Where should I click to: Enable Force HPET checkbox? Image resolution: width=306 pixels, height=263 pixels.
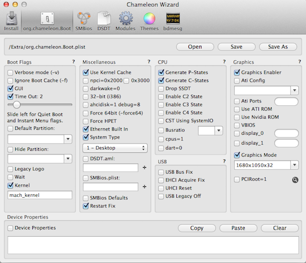click(86, 121)
